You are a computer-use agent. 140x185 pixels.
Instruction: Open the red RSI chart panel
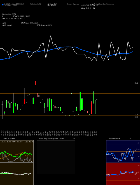click(123, 174)
